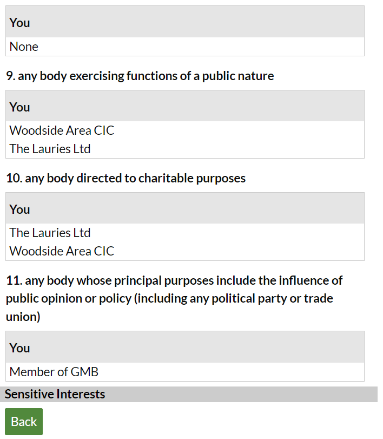
Task: Click the first line of heading 11
Action: point(174,280)
